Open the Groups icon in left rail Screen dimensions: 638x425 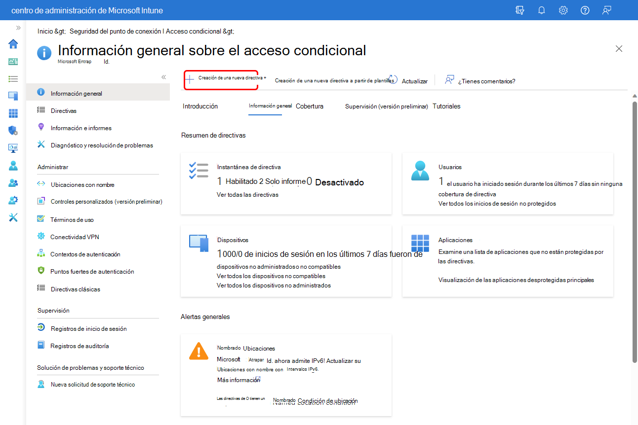(13, 183)
